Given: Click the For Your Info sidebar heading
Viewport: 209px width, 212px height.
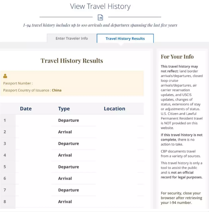Looking at the screenshot, I should 177,57.
